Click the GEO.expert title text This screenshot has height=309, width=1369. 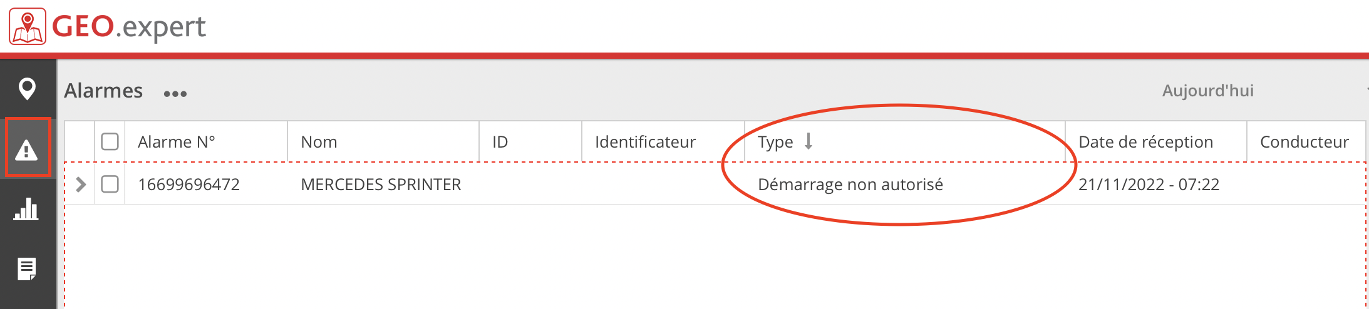coord(128,27)
